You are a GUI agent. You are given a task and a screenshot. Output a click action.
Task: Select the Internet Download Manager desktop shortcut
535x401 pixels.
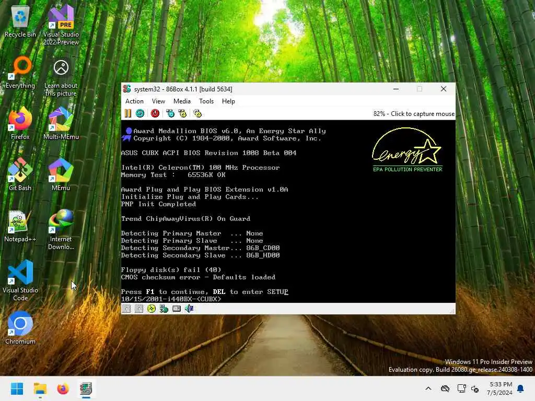click(61, 230)
